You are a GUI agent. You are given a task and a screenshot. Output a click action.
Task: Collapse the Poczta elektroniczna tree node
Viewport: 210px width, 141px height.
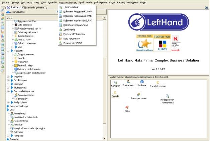(8, 91)
